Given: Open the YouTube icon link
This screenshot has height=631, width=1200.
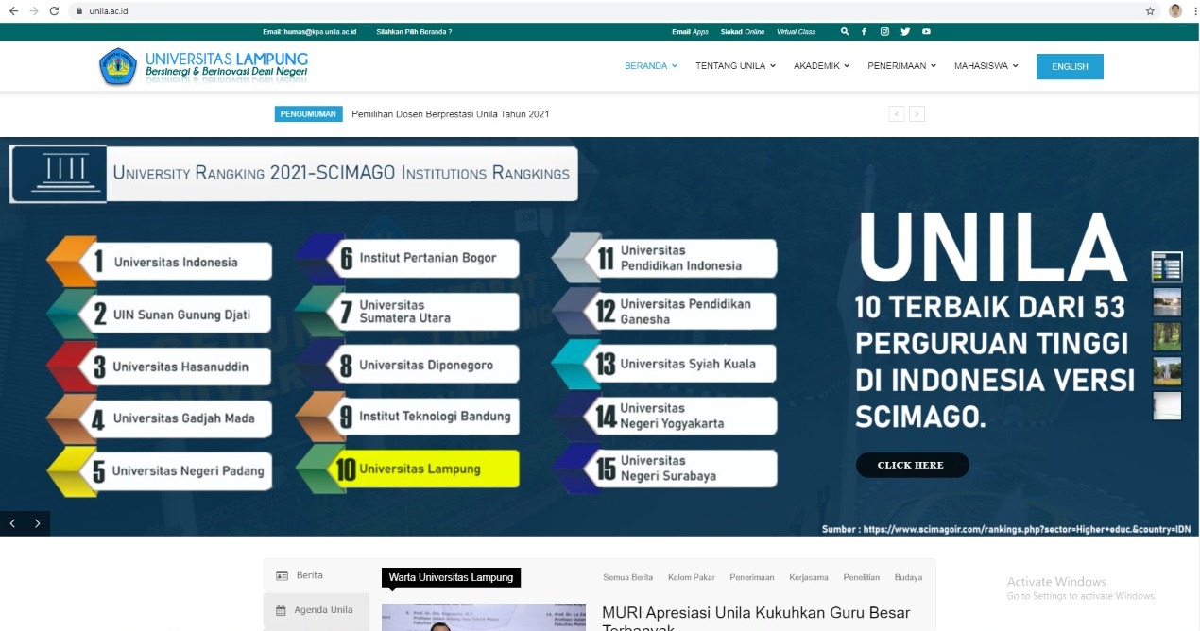Looking at the screenshot, I should (x=926, y=31).
